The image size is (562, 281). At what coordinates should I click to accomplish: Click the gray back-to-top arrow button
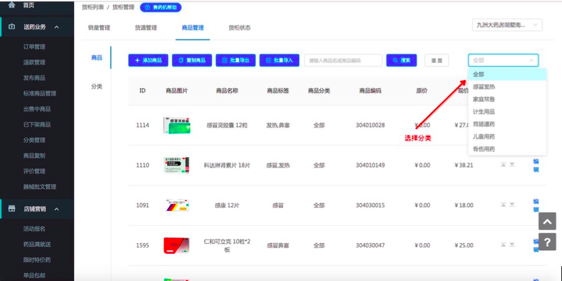547,221
